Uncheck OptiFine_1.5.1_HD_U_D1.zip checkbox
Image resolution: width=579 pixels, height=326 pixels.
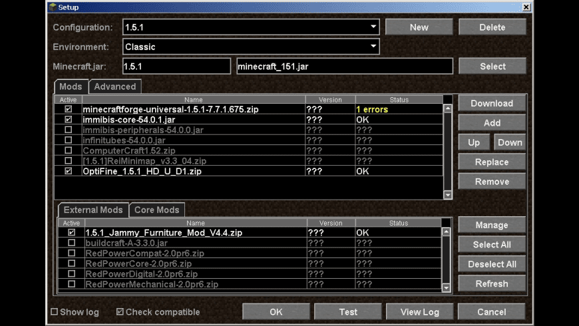click(69, 171)
